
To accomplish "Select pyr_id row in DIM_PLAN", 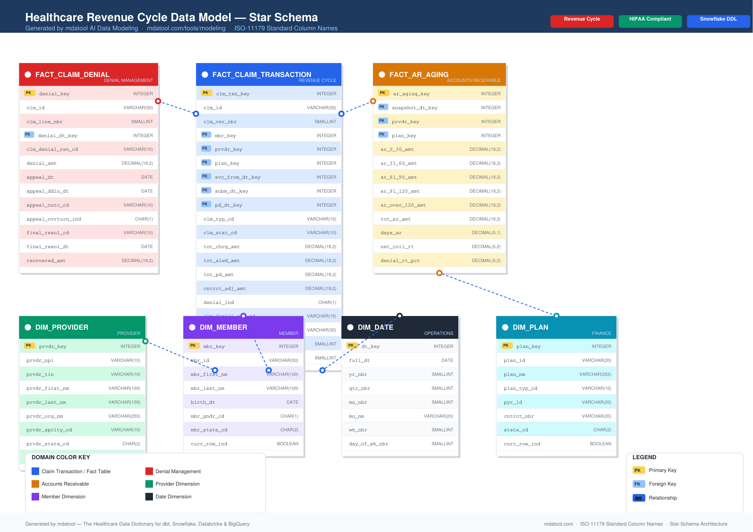I will (x=557, y=402).
